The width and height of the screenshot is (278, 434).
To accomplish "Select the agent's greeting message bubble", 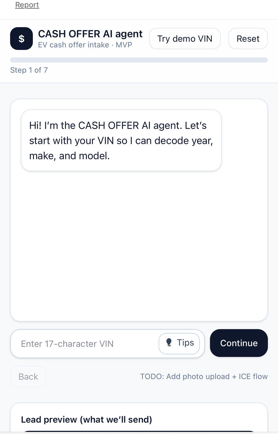I will [121, 140].
